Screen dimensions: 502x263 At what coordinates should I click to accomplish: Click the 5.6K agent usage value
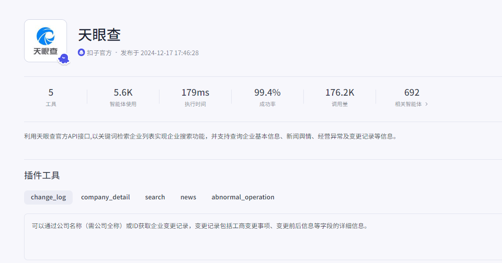click(x=123, y=92)
